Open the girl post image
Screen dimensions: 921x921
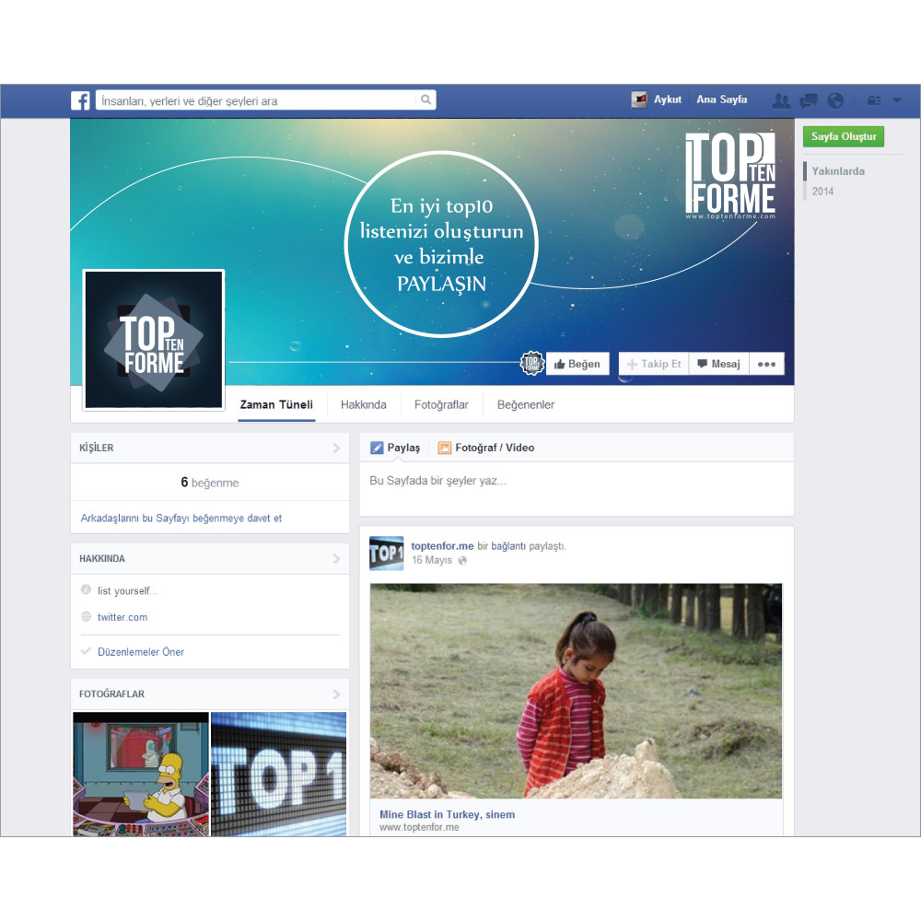576,691
